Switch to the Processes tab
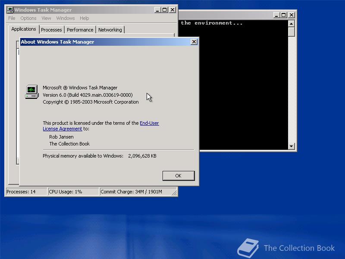The image size is (345, 259). click(51, 30)
